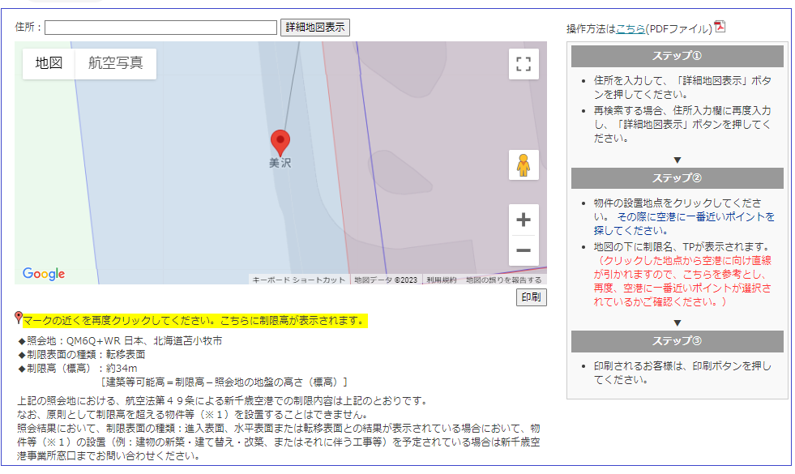Focus the 住所 address input field
Screen dimensions: 795x474
[x=160, y=28]
